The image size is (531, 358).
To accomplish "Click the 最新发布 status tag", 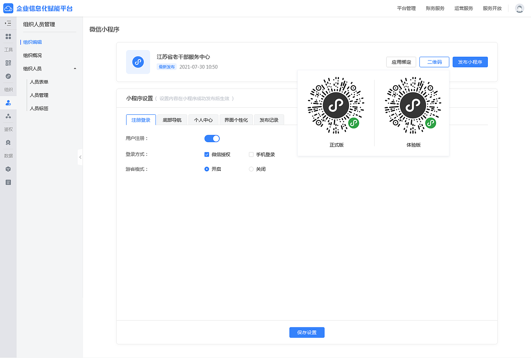I will [x=166, y=67].
